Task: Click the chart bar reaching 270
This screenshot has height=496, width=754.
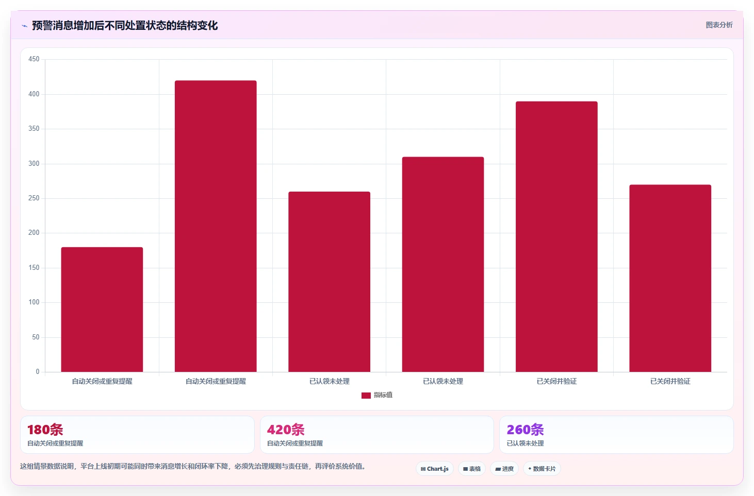Action: (670, 278)
